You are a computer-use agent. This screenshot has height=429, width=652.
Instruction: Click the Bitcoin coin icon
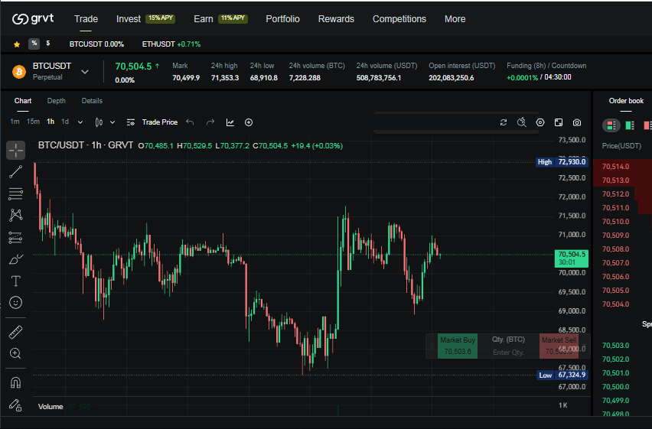18,72
